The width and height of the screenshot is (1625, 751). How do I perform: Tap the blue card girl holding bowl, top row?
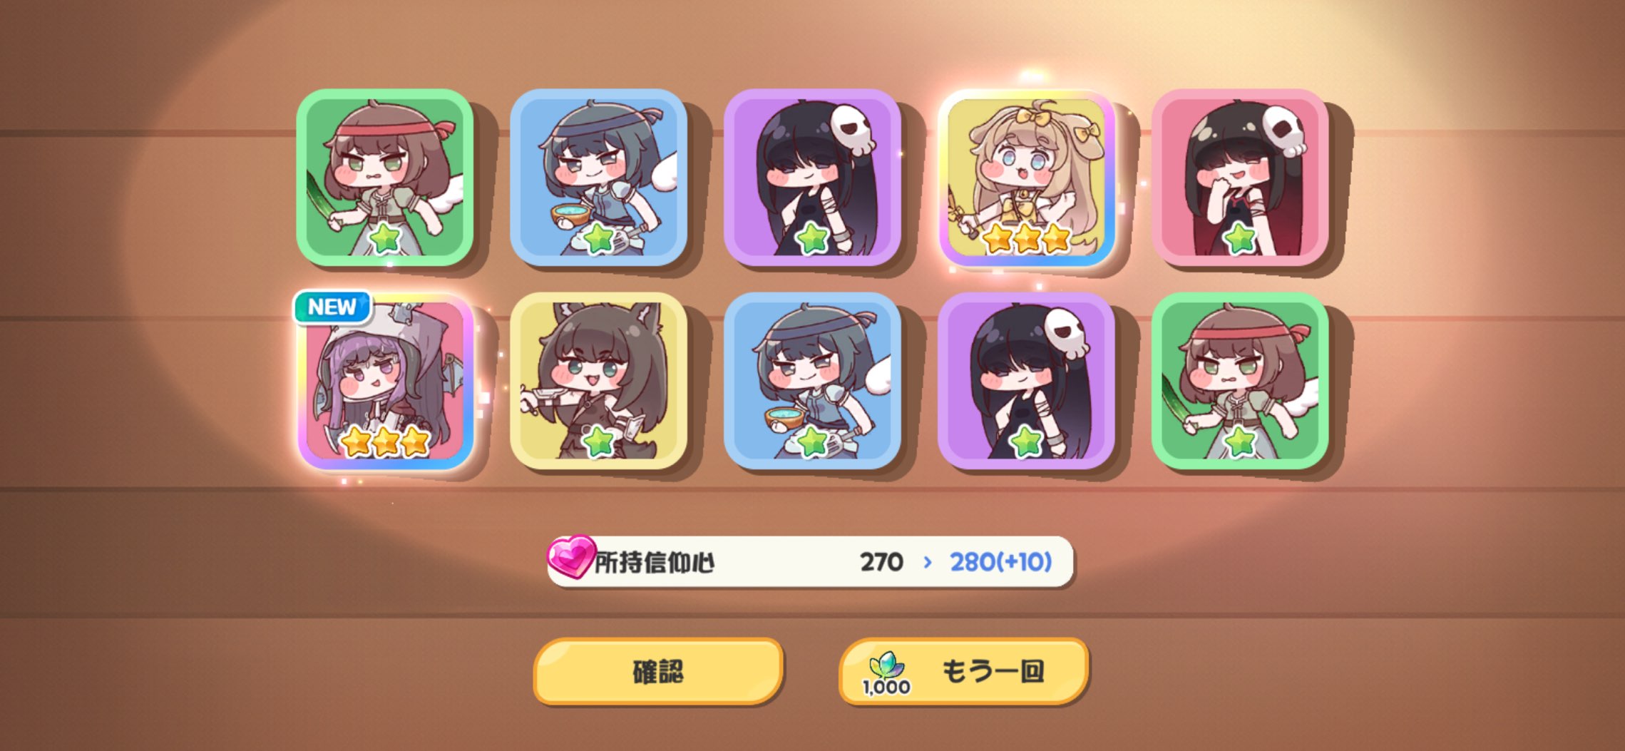click(599, 178)
